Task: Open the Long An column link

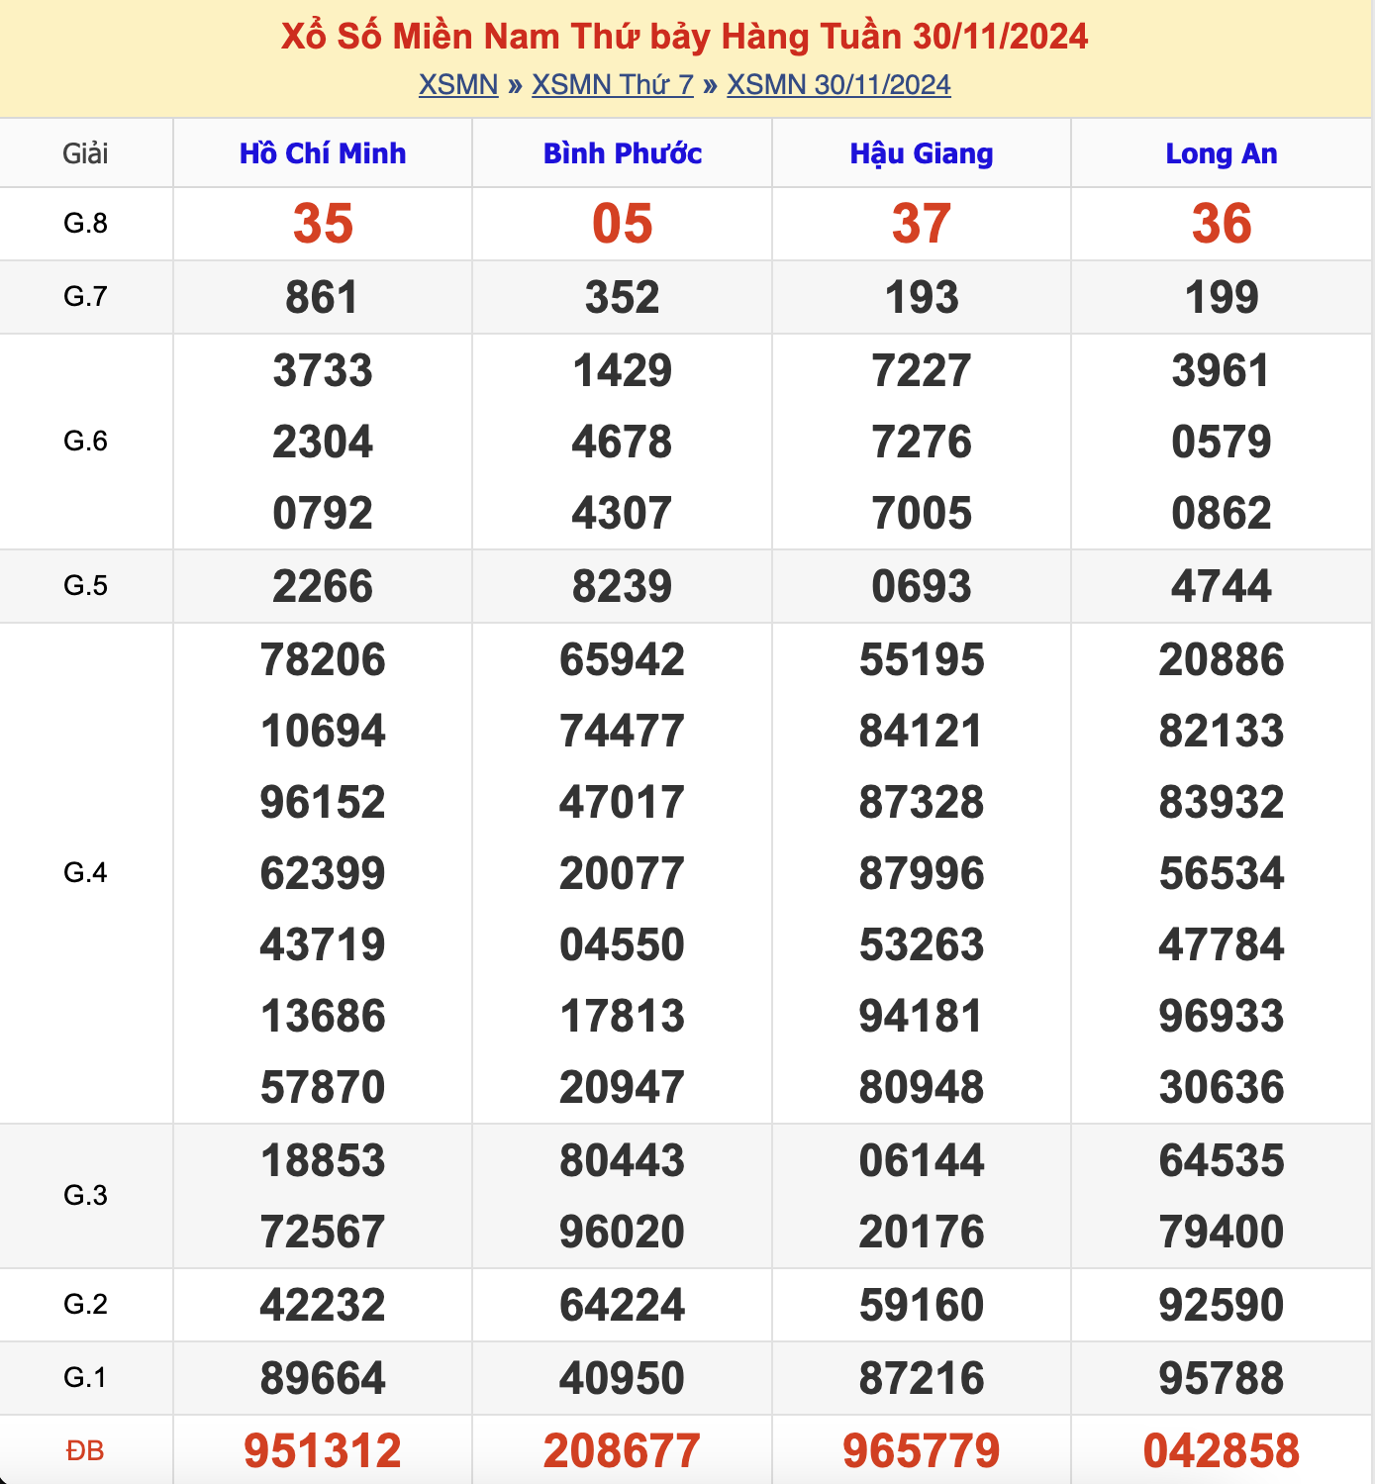Action: coord(1222,153)
